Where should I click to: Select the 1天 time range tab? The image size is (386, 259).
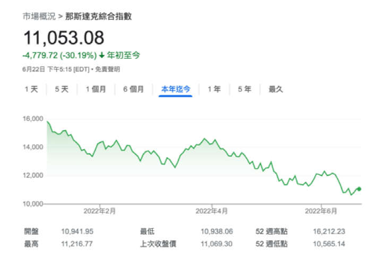pos(31,90)
